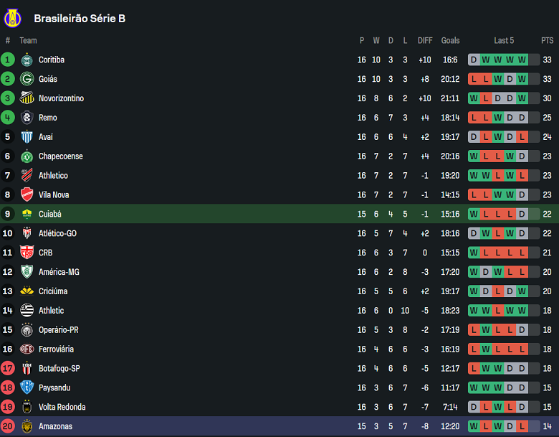Sort table by PTS column header

(x=547, y=41)
